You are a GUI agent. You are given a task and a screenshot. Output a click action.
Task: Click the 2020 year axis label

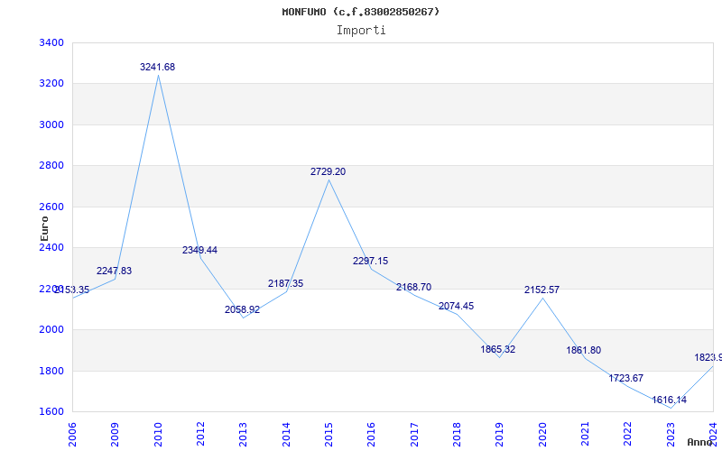(542, 434)
